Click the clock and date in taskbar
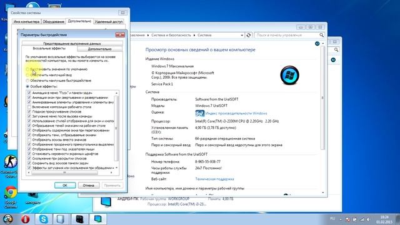Screen dimensions: 400x225 [x=384, y=219]
